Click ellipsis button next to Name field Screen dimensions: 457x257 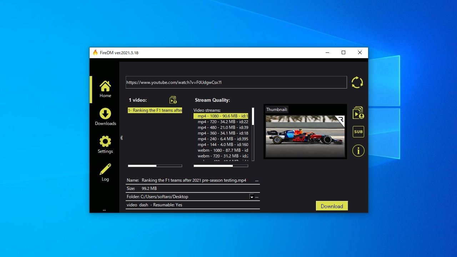257,181
